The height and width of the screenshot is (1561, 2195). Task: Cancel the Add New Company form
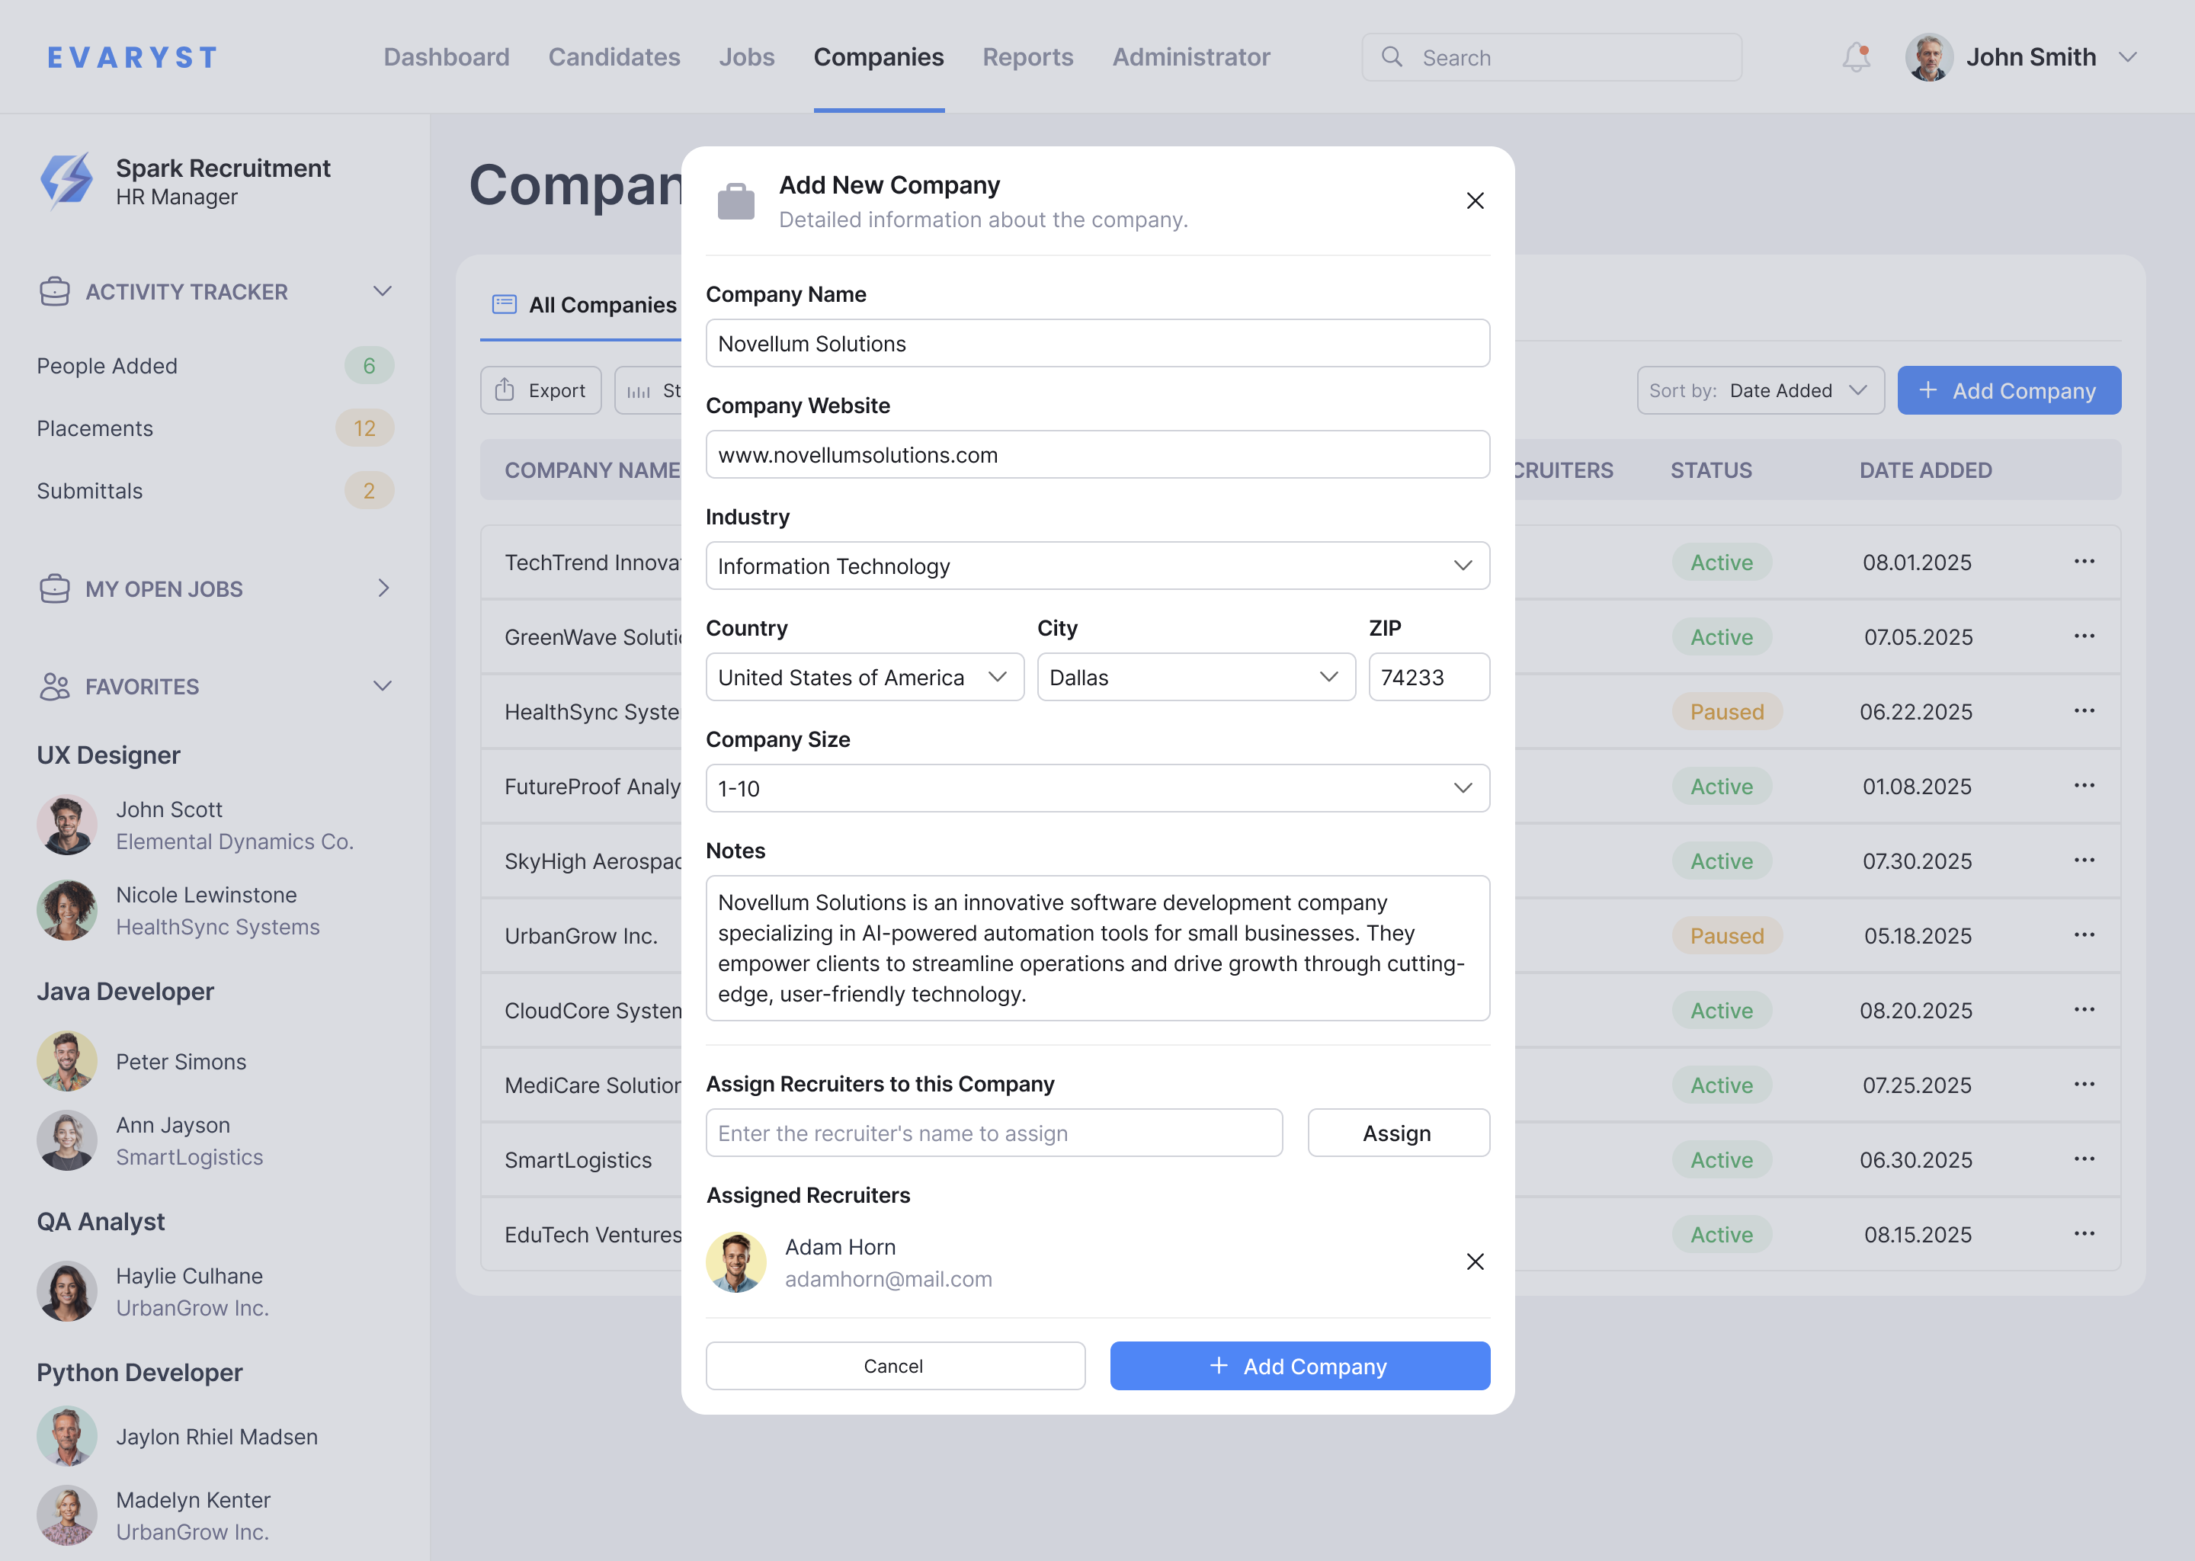pyautogui.click(x=895, y=1365)
